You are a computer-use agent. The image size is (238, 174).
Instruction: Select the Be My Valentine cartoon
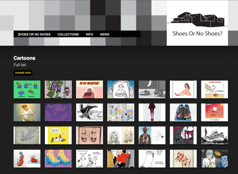[90, 89]
